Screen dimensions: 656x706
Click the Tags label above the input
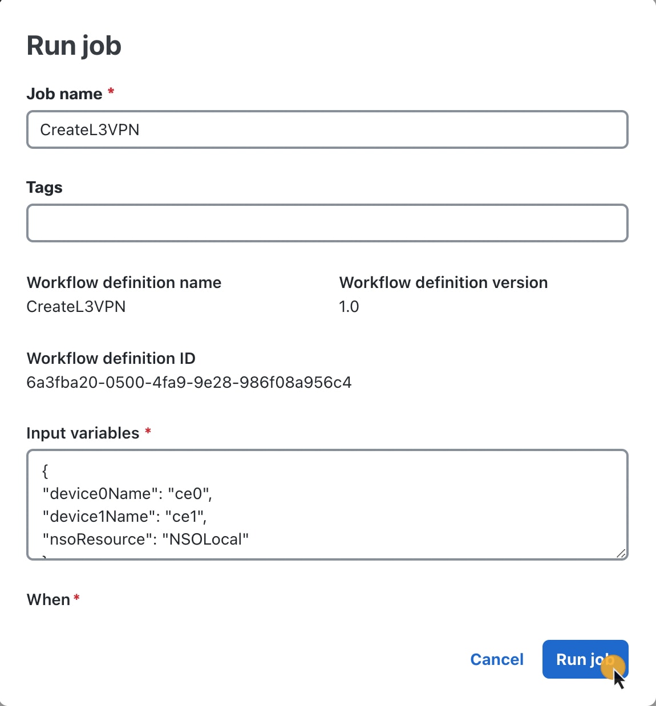[44, 187]
